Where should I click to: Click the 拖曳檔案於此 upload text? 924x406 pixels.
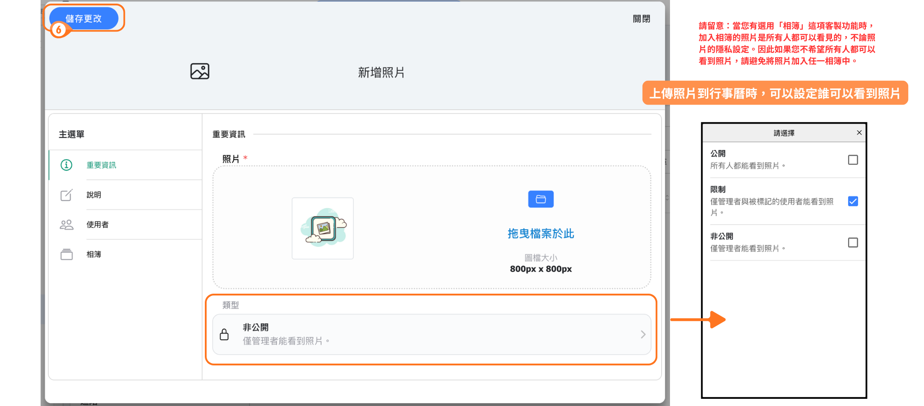click(541, 234)
